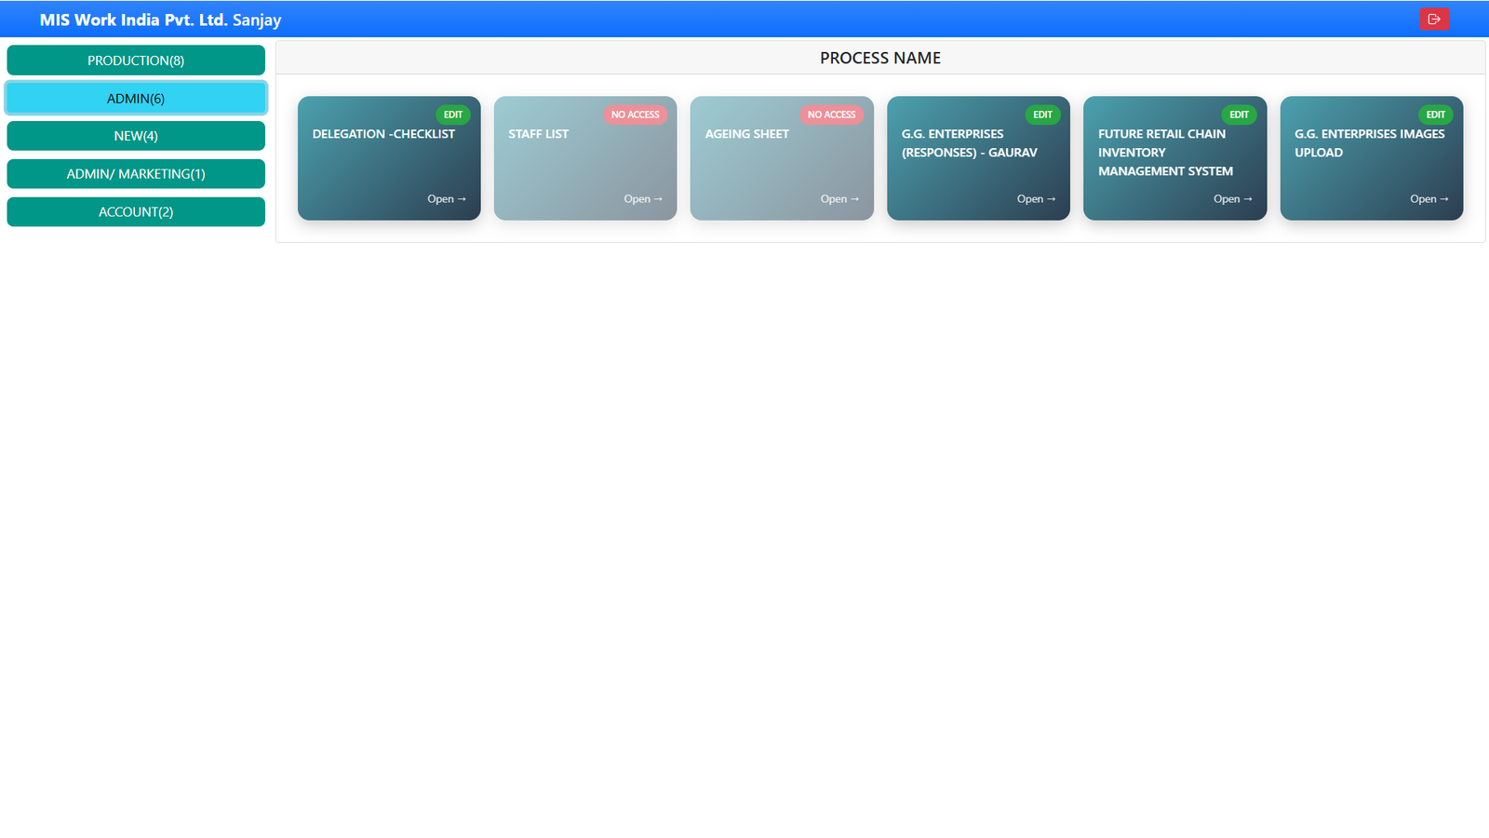Open G.G. Enterprises Images Upload
The height and width of the screenshot is (838, 1489).
(1429, 199)
